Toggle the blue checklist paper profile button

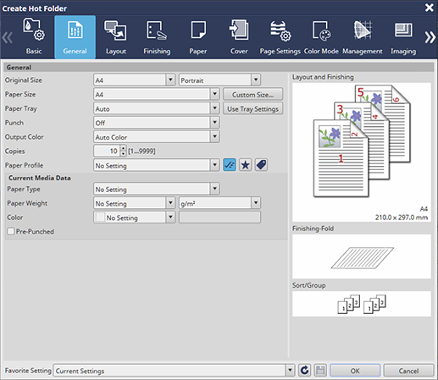(x=230, y=165)
